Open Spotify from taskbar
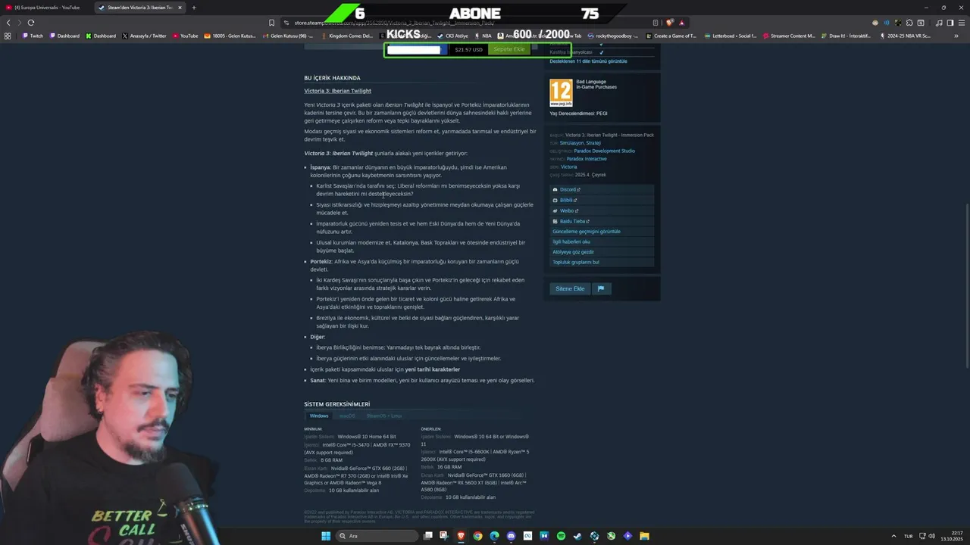 (561, 536)
